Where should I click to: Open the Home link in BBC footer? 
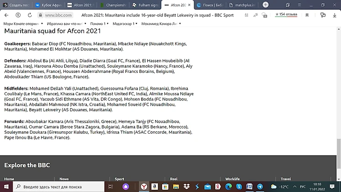[9, 179]
